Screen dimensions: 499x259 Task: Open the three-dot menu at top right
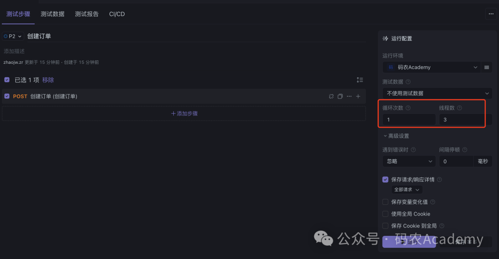491,14
